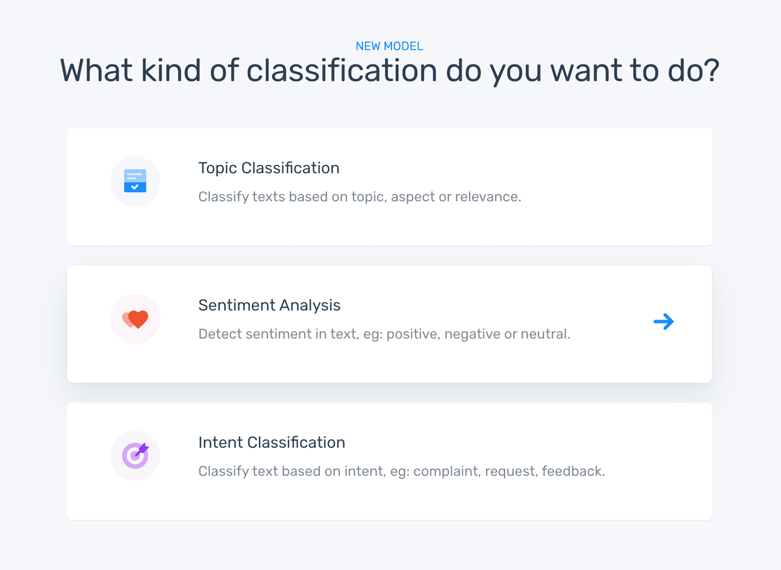This screenshot has height=570, width=781.
Task: Click "Classify texts based on topic" description
Action: click(x=359, y=197)
